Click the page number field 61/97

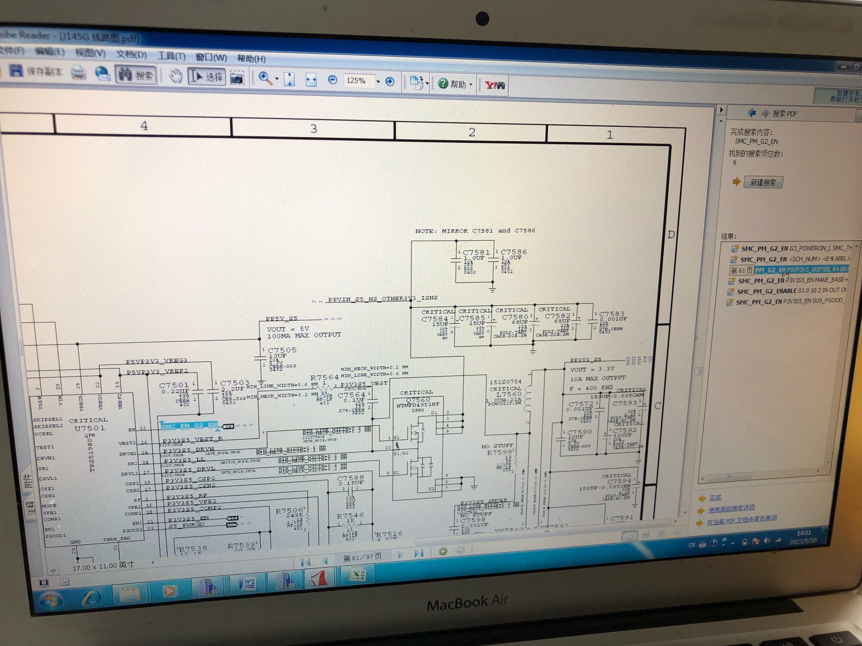pos(362,557)
